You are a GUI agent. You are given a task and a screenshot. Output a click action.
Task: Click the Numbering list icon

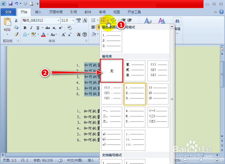pyautogui.click(x=103, y=20)
